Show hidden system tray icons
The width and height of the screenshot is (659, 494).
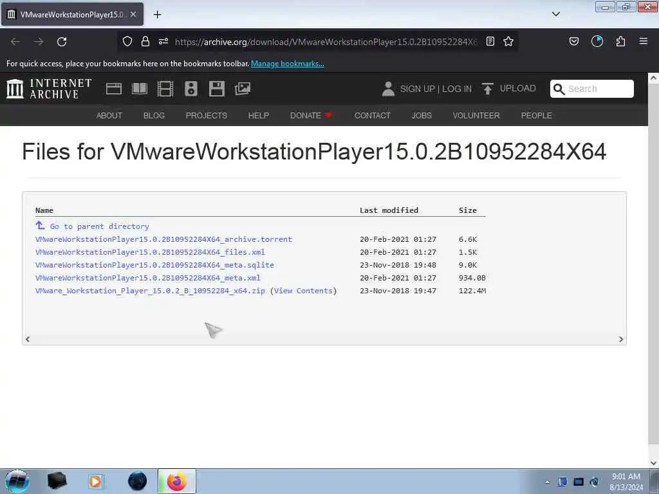(x=547, y=482)
